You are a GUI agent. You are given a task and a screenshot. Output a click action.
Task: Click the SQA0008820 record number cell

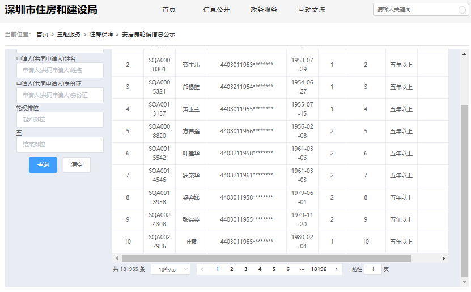click(x=159, y=132)
